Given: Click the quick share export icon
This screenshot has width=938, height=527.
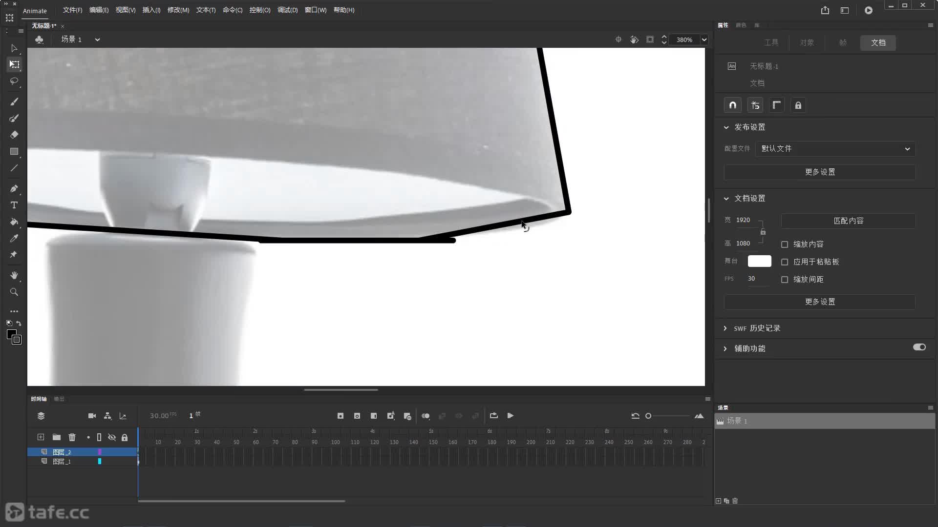Looking at the screenshot, I should tap(825, 10).
